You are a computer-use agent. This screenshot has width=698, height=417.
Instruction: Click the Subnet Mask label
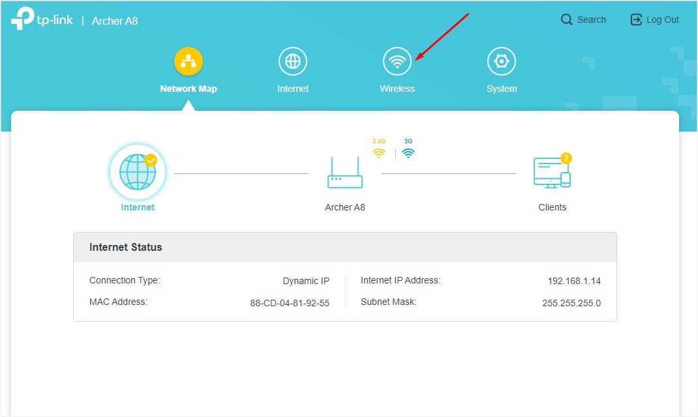pyautogui.click(x=388, y=302)
